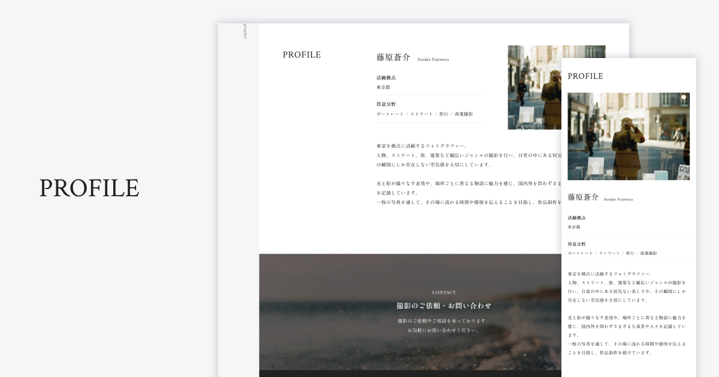Click ポートレート in the desktop mockup
The image size is (719, 377).
pos(390,114)
